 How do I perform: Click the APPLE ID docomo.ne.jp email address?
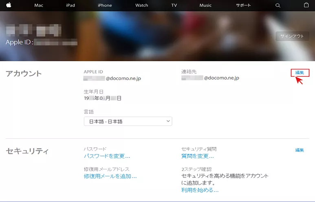(x=112, y=78)
